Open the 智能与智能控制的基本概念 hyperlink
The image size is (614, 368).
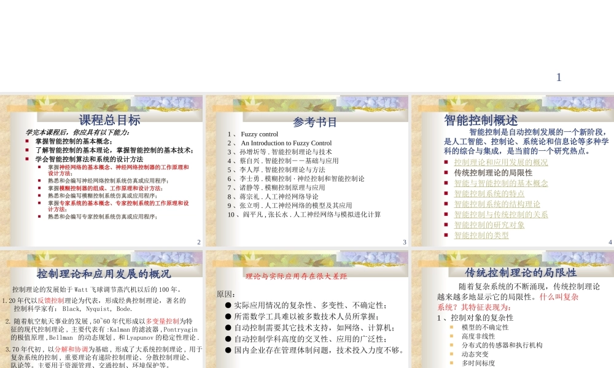[x=500, y=183]
